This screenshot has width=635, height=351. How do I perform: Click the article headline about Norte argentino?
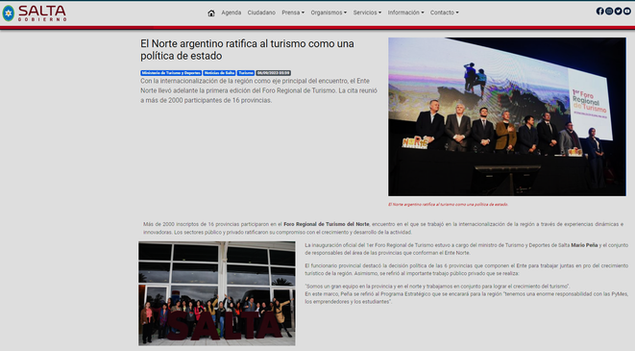[x=247, y=49]
